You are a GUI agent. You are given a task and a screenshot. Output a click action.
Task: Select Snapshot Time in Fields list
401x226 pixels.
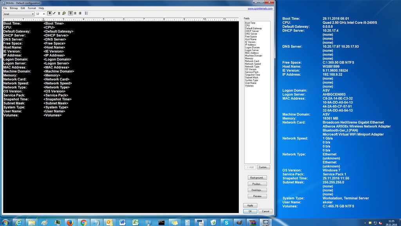(253, 75)
